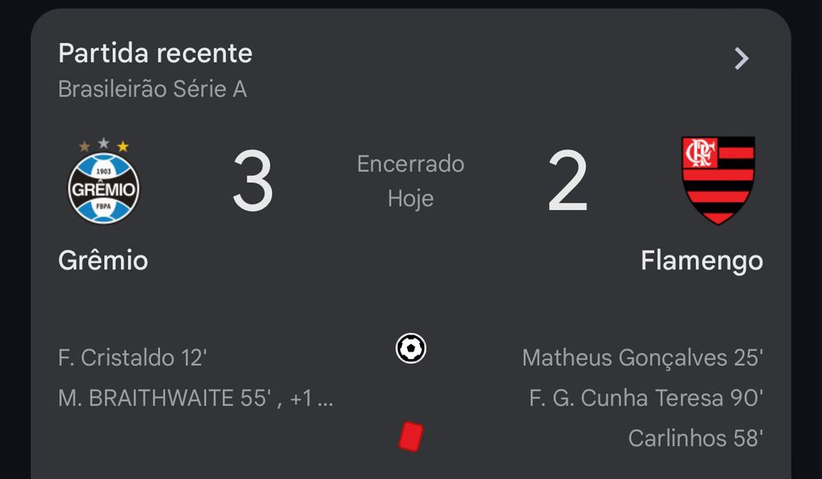The height and width of the screenshot is (479, 822).
Task: Tap the Flamengo club crest
Action: tap(718, 181)
